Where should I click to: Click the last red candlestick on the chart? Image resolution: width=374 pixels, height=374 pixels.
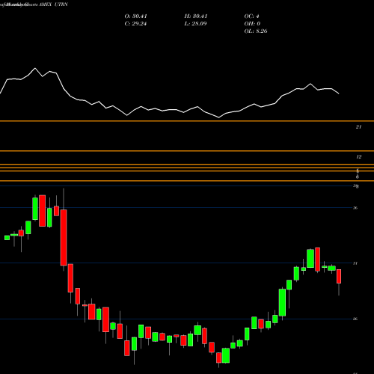click(339, 276)
